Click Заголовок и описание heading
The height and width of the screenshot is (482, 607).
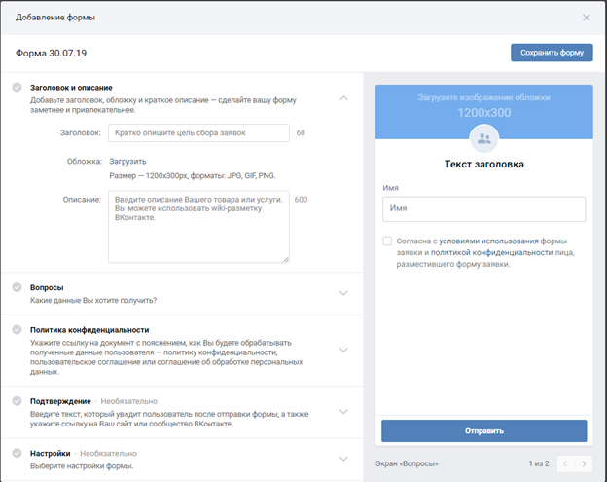point(71,88)
